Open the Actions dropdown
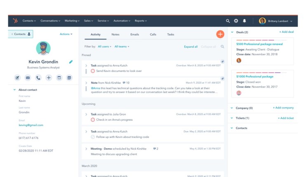This screenshot has width=305, height=177. (x=66, y=34)
